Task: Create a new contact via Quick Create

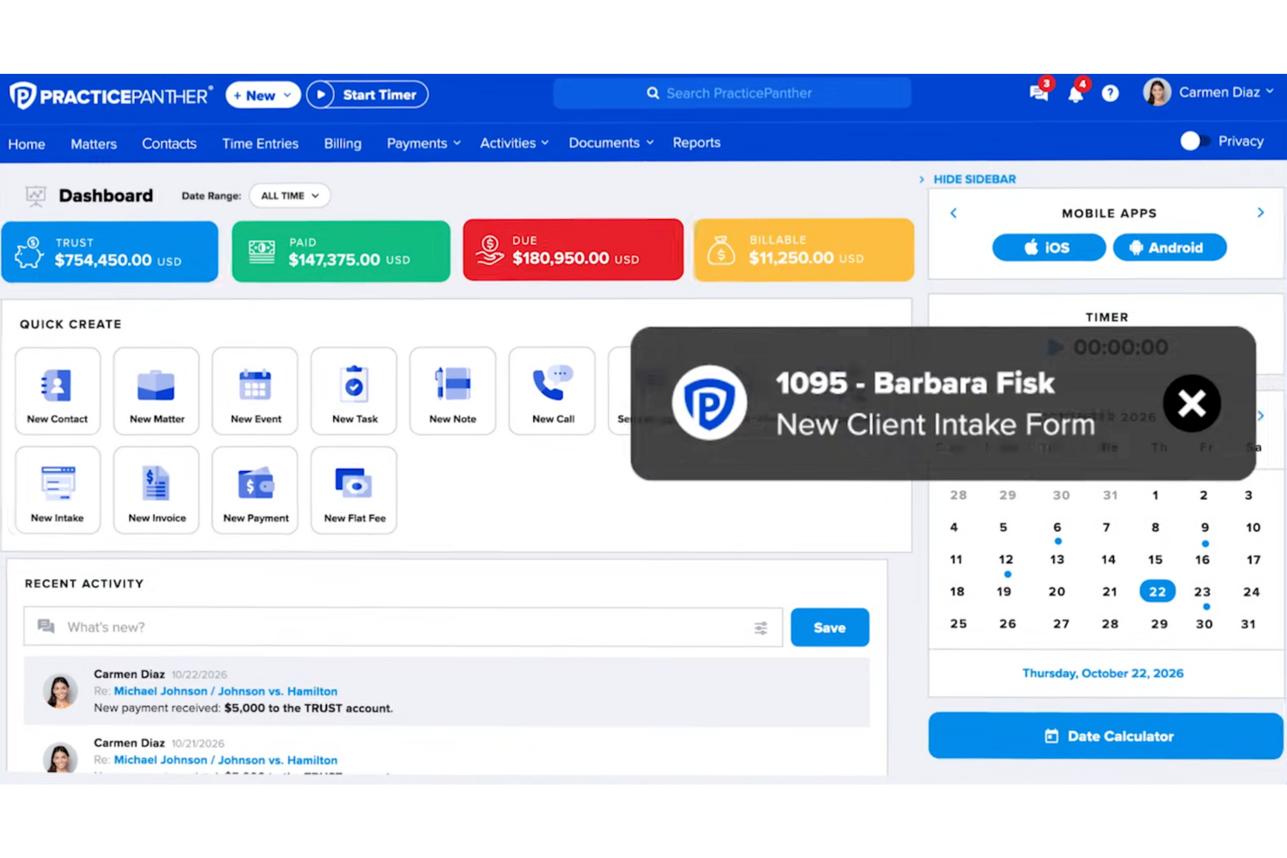Action: 57,390
